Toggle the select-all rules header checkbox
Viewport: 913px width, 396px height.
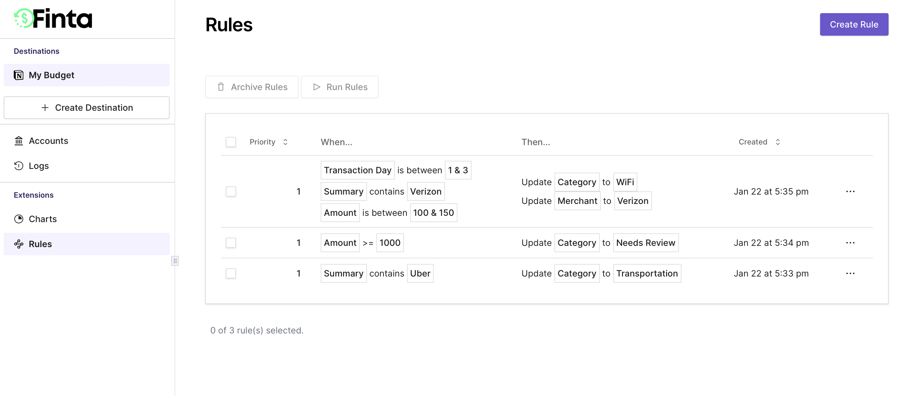point(231,142)
